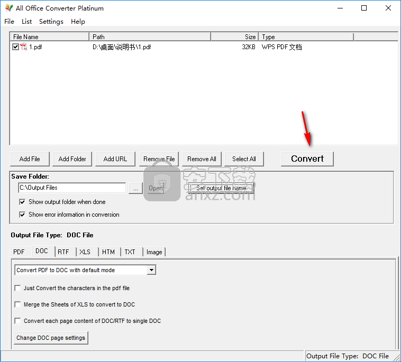Viewport: 401px width, 362px height.
Task: Sort list by Type column header
Action: pos(306,37)
